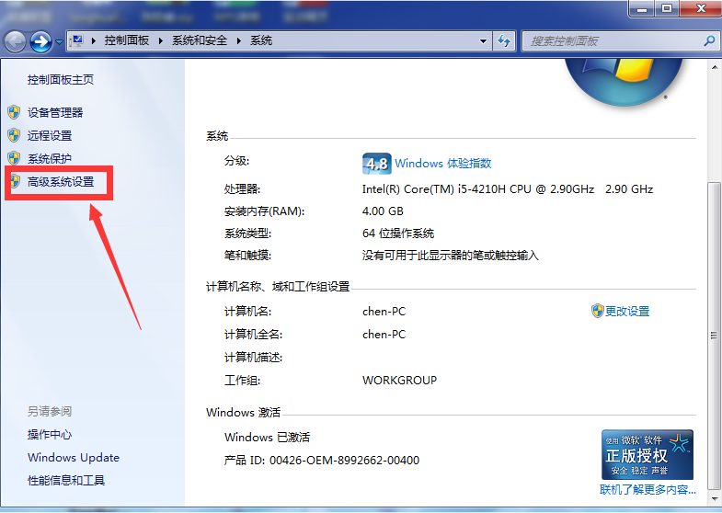722x513 pixels.
Task: Click the refresh button beside address bar
Action: (x=504, y=41)
